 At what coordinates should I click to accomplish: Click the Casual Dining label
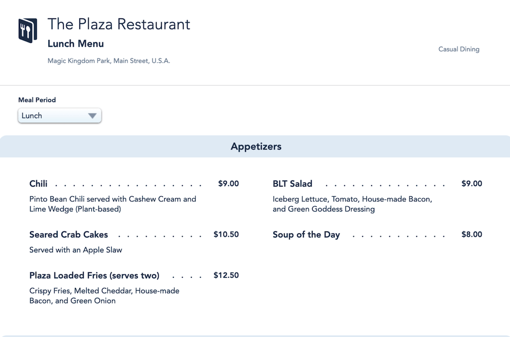click(458, 49)
